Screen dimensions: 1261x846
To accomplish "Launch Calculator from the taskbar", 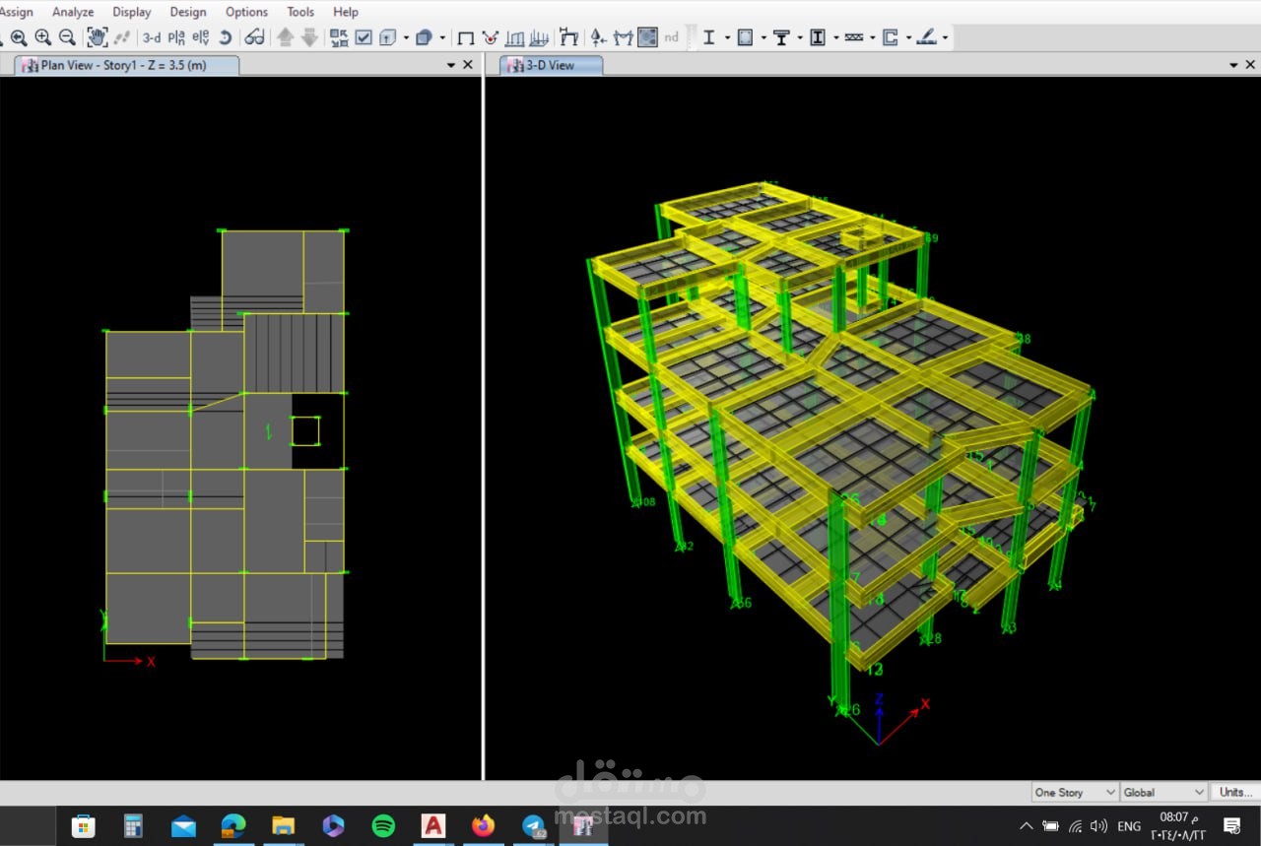I will 133,825.
